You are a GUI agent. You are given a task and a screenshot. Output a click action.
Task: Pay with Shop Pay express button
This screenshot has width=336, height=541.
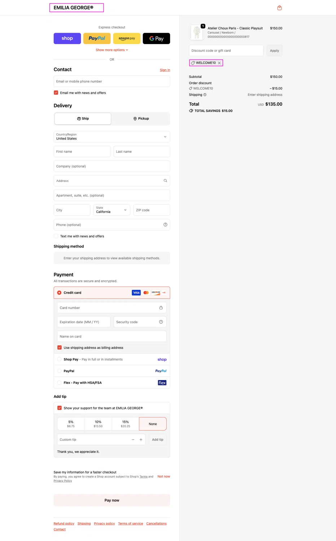click(67, 38)
